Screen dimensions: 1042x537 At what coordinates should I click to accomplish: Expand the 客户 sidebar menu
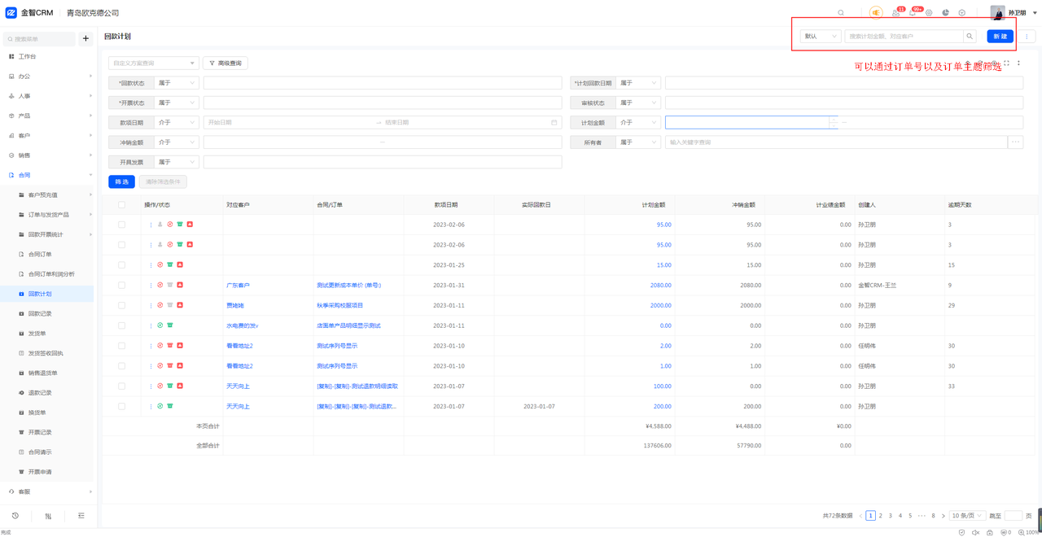46,136
